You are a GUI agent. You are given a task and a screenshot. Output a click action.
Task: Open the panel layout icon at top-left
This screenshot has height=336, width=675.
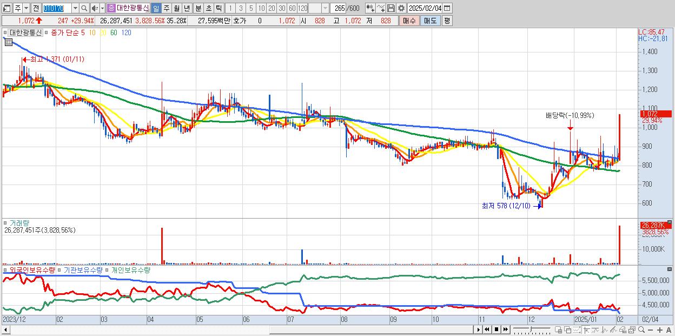pyautogui.click(x=7, y=8)
